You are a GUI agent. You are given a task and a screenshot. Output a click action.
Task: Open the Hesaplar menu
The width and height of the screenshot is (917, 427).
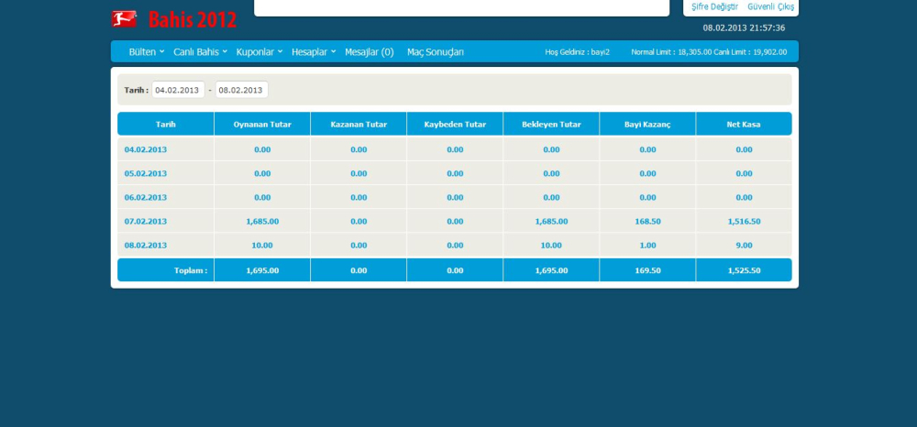(x=309, y=52)
